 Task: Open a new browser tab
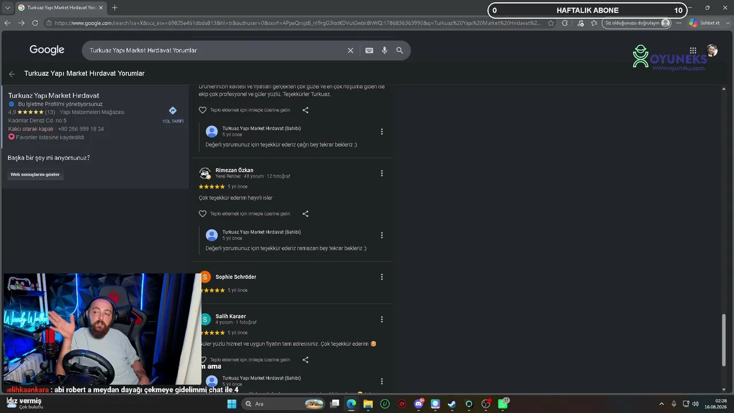[115, 7]
